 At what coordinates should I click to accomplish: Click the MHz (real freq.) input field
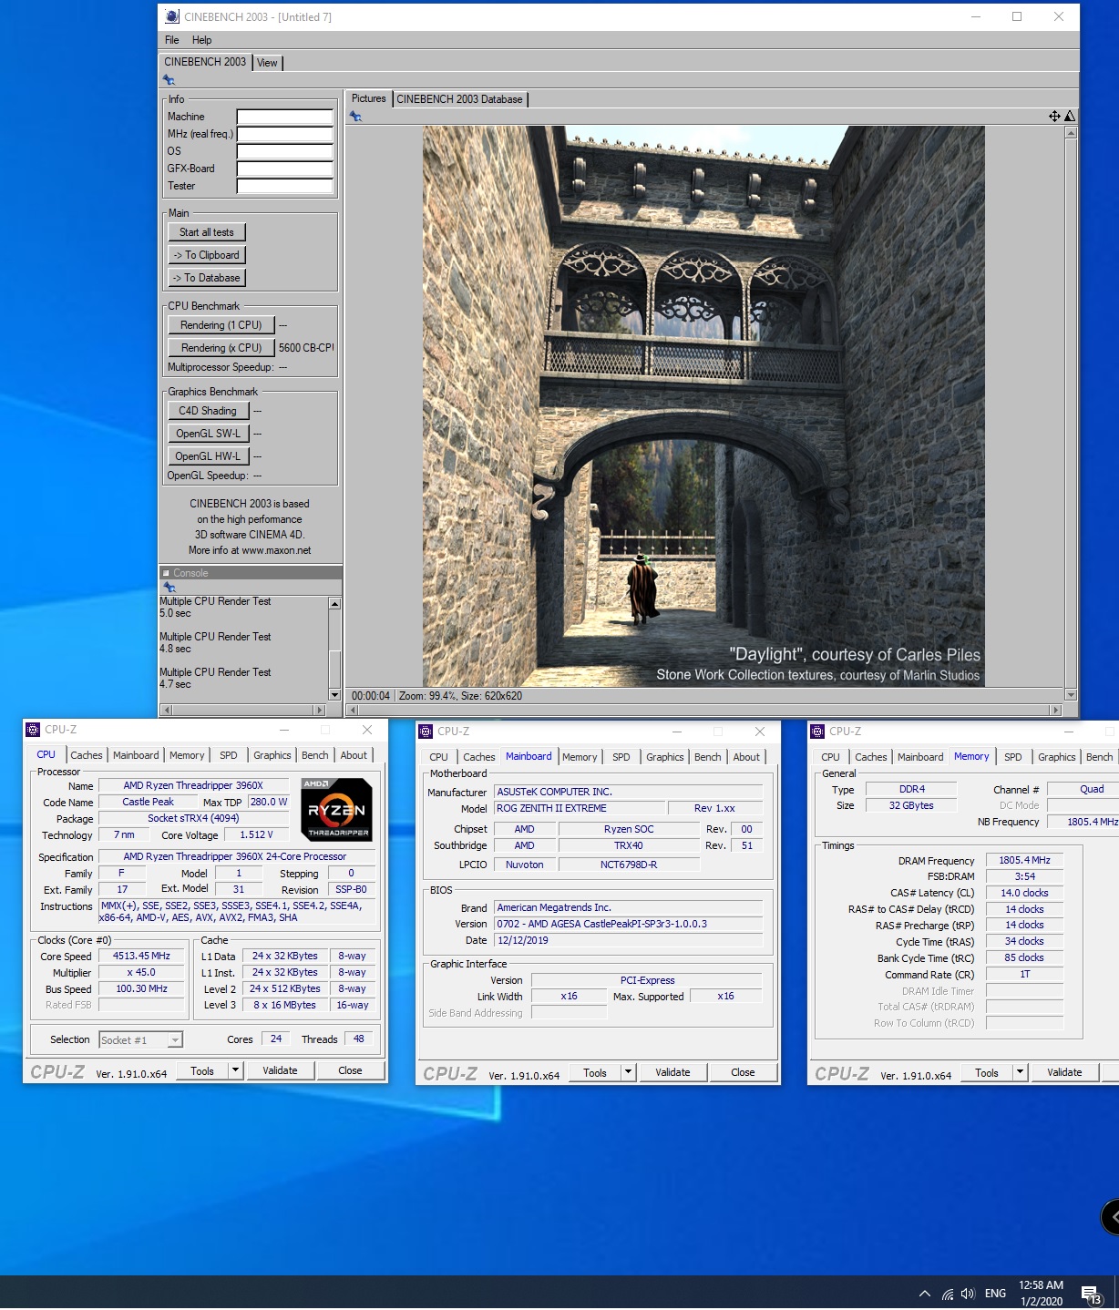(285, 134)
